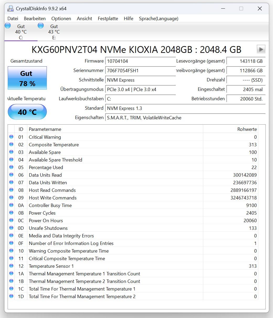
Task: Open the Optionen menu
Action: point(61,19)
